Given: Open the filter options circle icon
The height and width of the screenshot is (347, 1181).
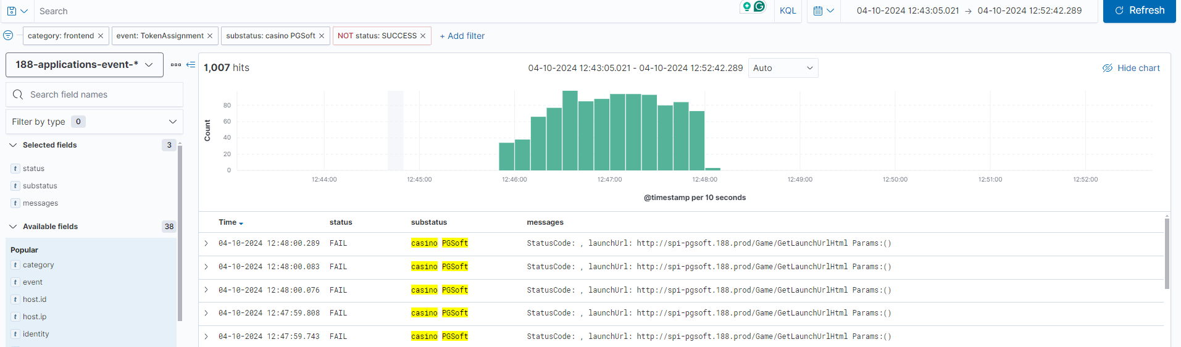Looking at the screenshot, I should (x=8, y=36).
